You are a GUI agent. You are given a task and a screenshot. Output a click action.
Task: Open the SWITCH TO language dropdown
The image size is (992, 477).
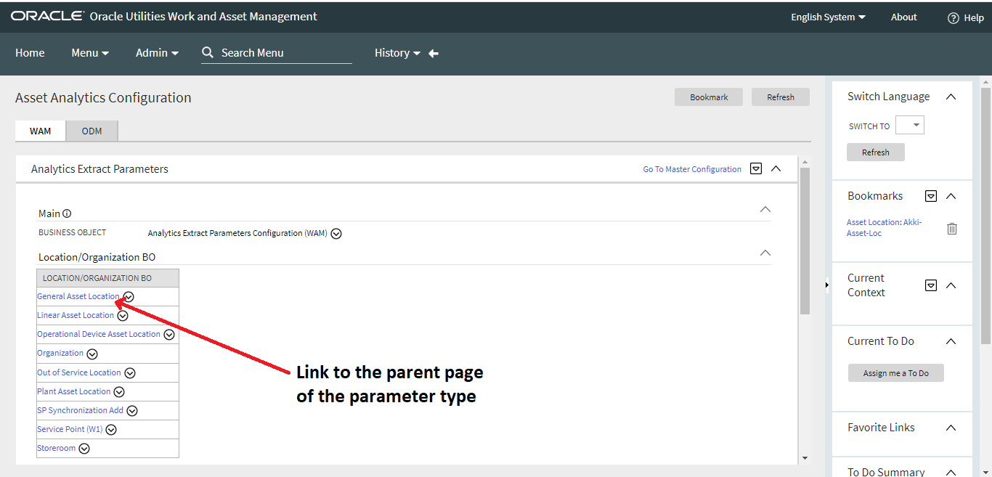909,124
